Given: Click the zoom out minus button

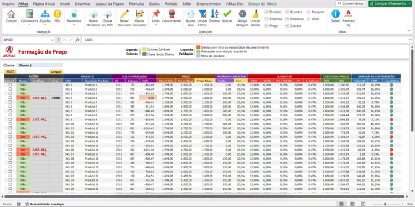Looking at the screenshot, I should click(x=371, y=204).
